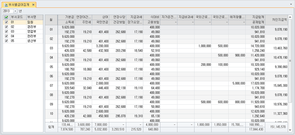
Task: Click the total 151,145,570 net pay cell
Action: pos(277,127)
